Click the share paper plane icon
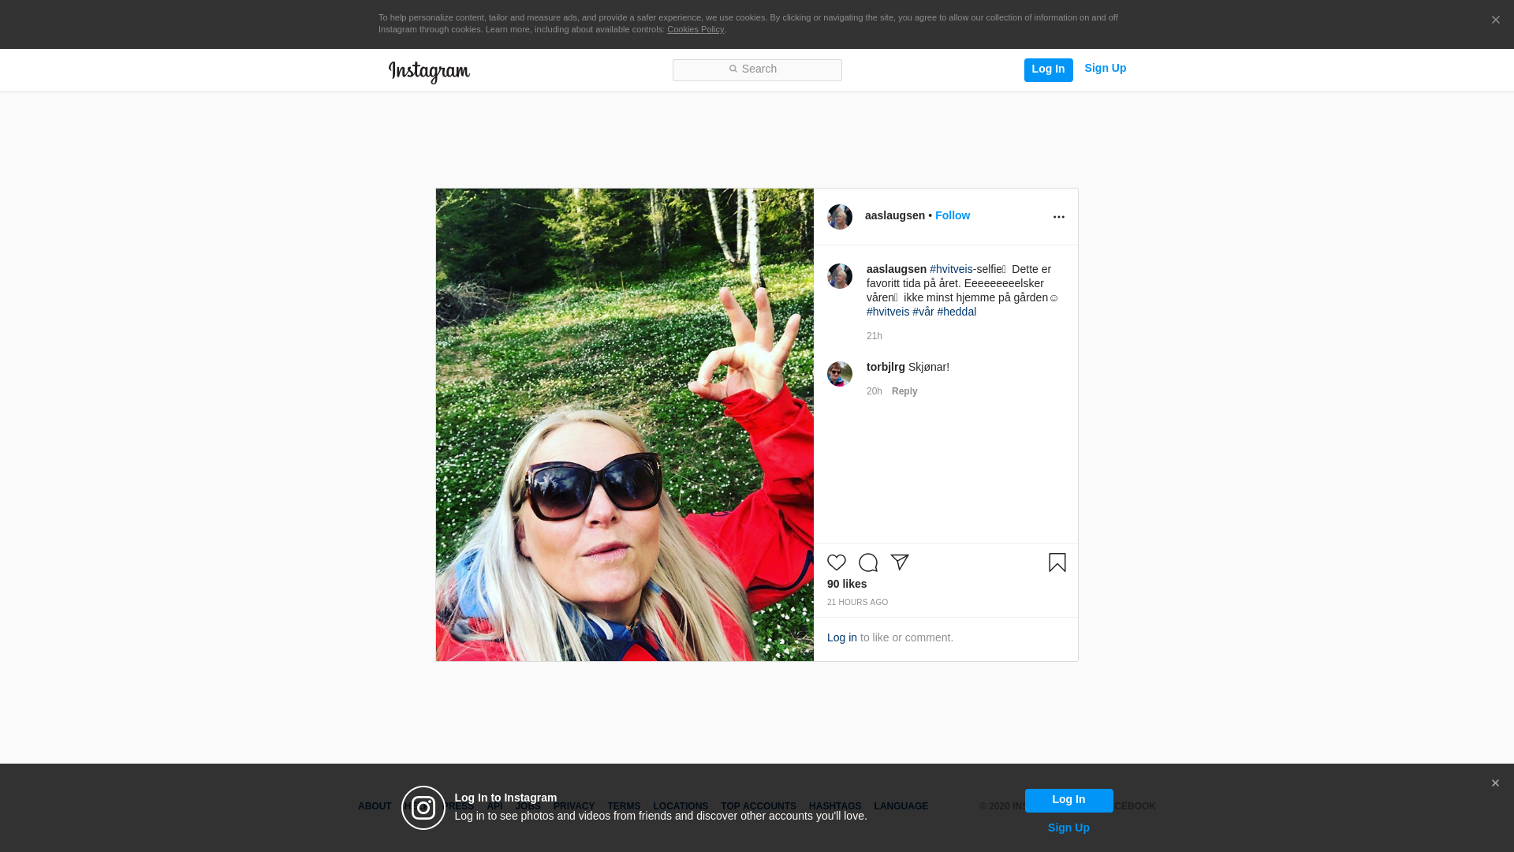This screenshot has width=1514, height=852. 900,562
